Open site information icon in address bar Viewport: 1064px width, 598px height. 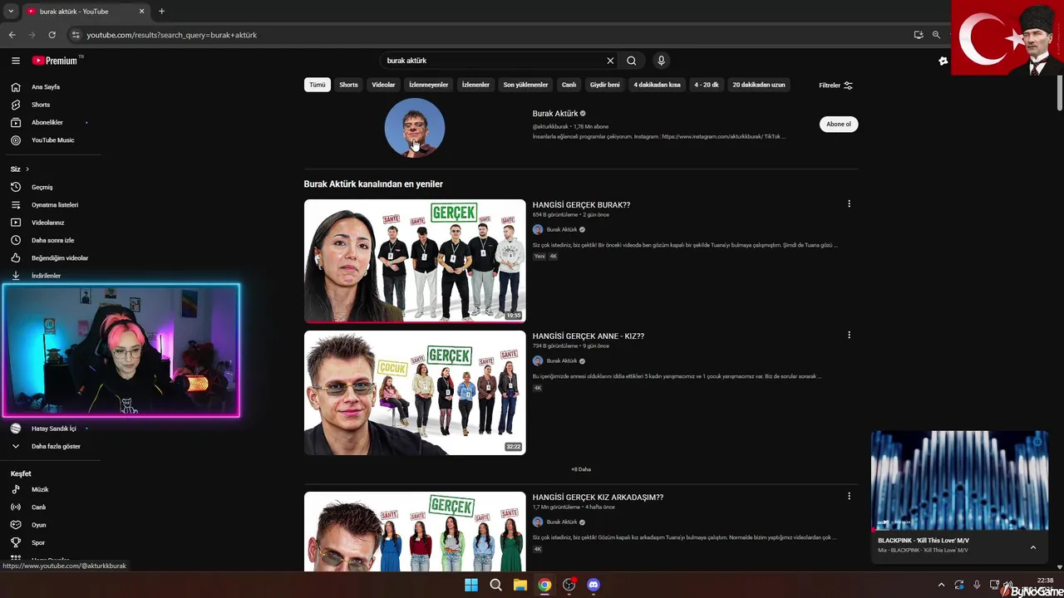76,35
